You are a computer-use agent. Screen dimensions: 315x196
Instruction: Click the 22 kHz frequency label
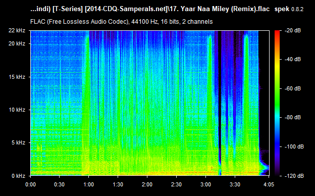[x=17, y=30]
